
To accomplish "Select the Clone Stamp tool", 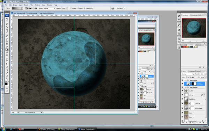I will coord(7,42).
